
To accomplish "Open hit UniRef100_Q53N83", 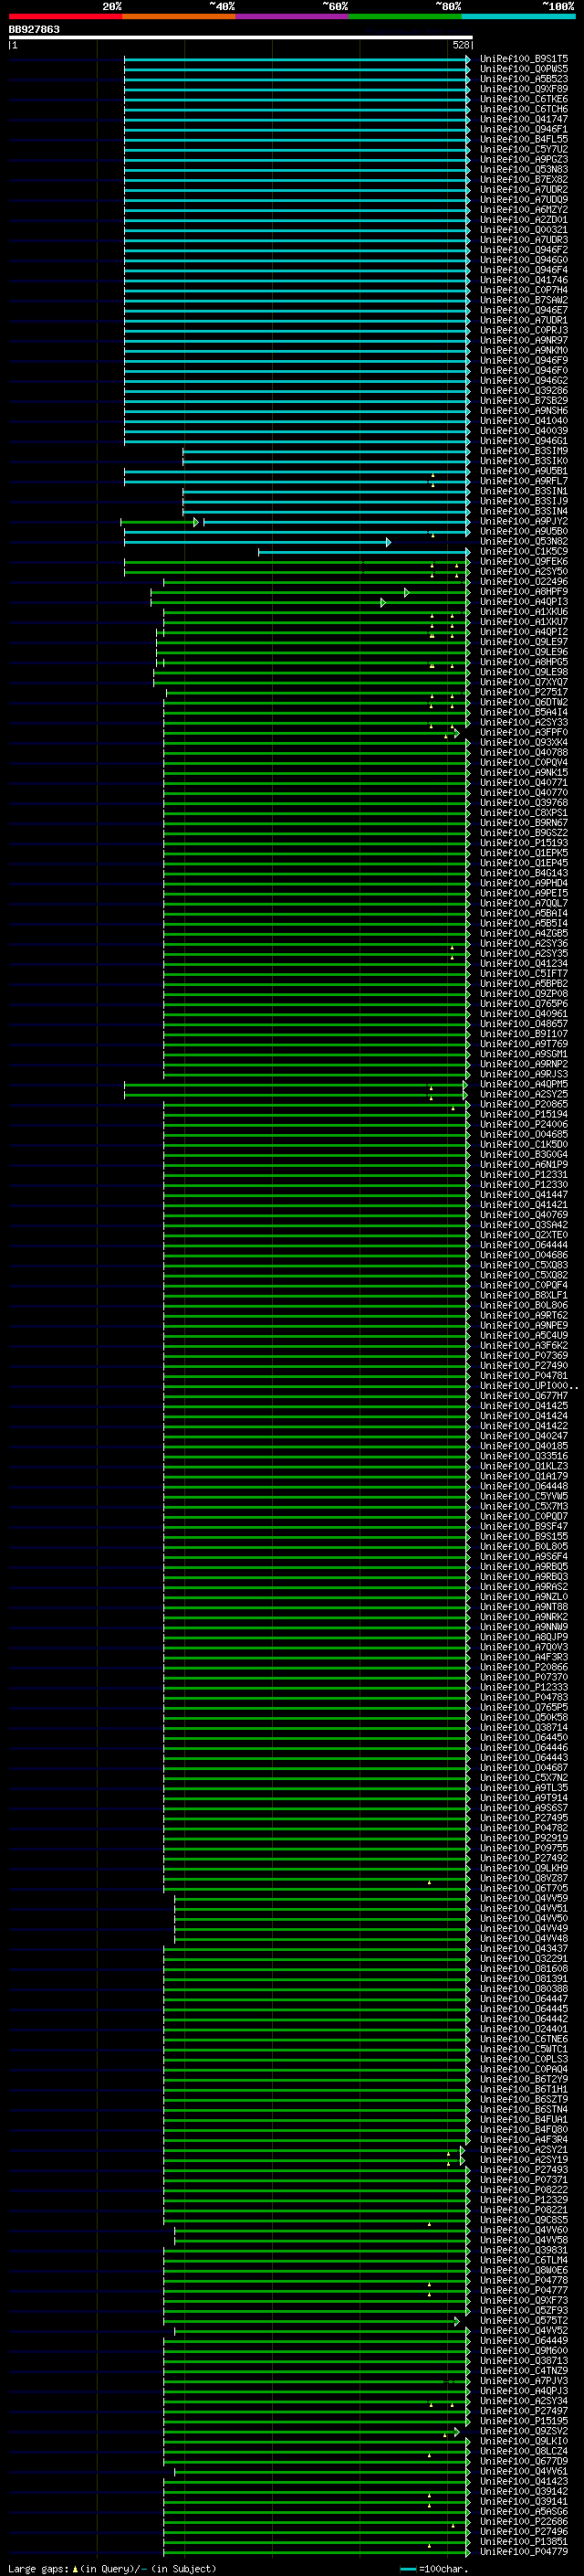I will pos(524,170).
